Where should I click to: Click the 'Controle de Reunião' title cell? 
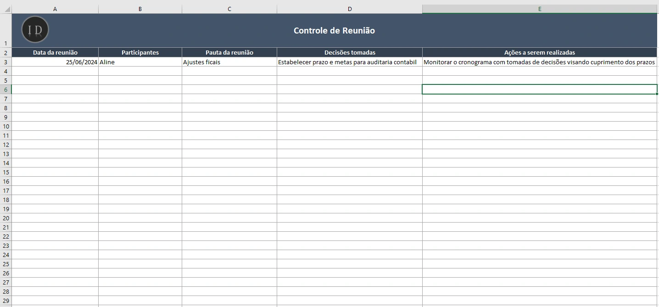(x=334, y=31)
